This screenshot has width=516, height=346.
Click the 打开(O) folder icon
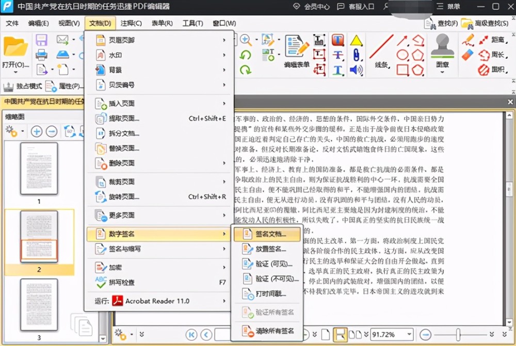coord(15,47)
